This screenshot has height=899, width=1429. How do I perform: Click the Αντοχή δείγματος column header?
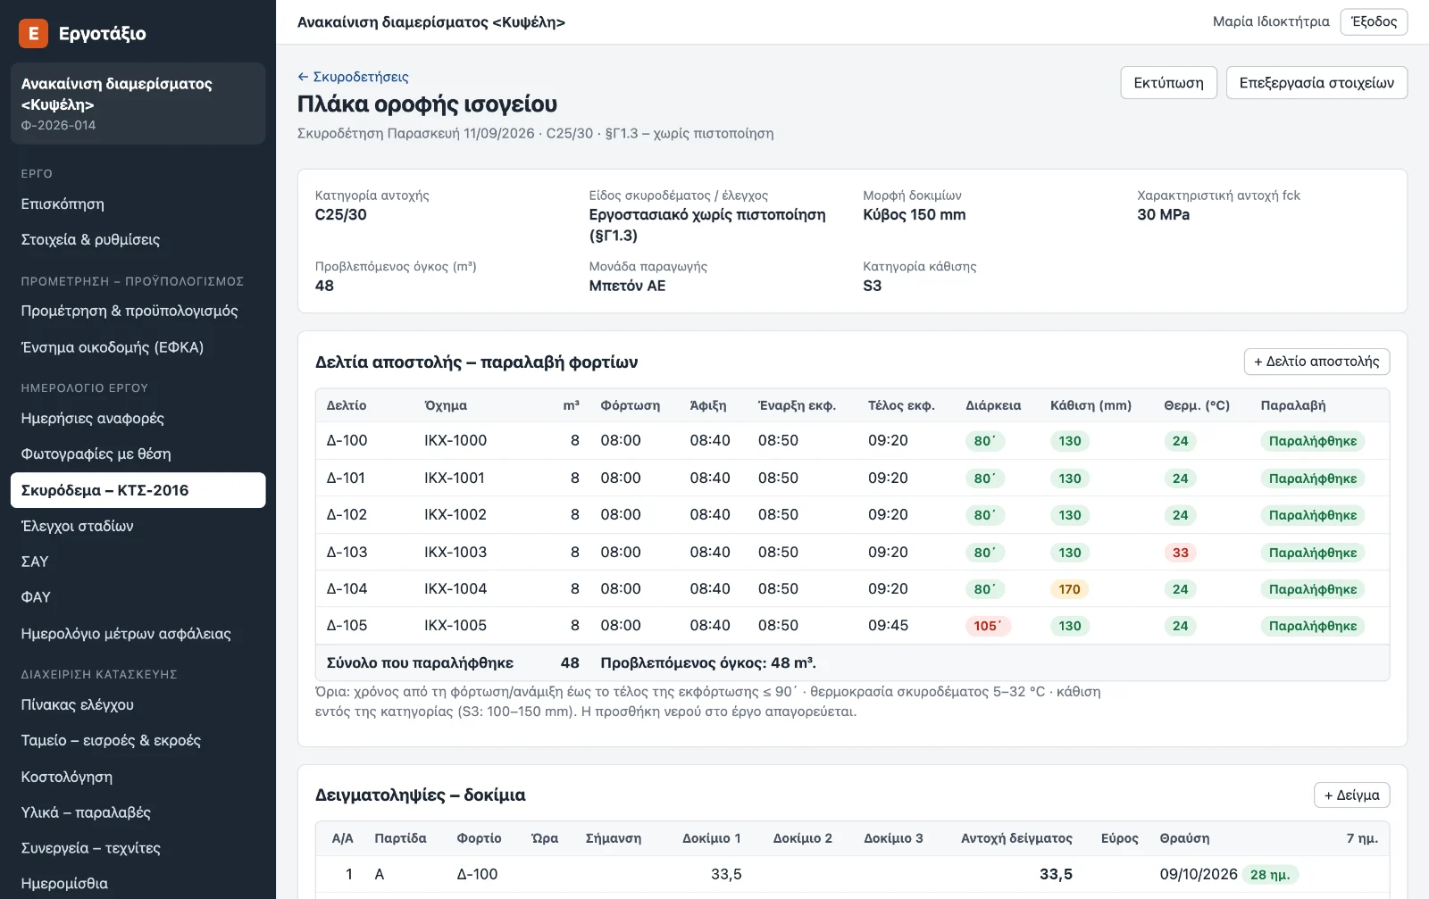click(1016, 838)
